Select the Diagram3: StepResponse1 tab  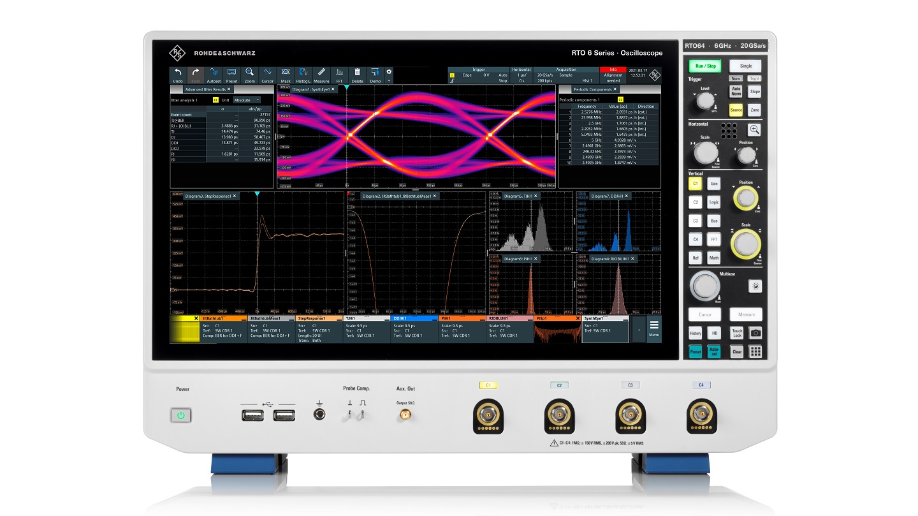coord(210,196)
